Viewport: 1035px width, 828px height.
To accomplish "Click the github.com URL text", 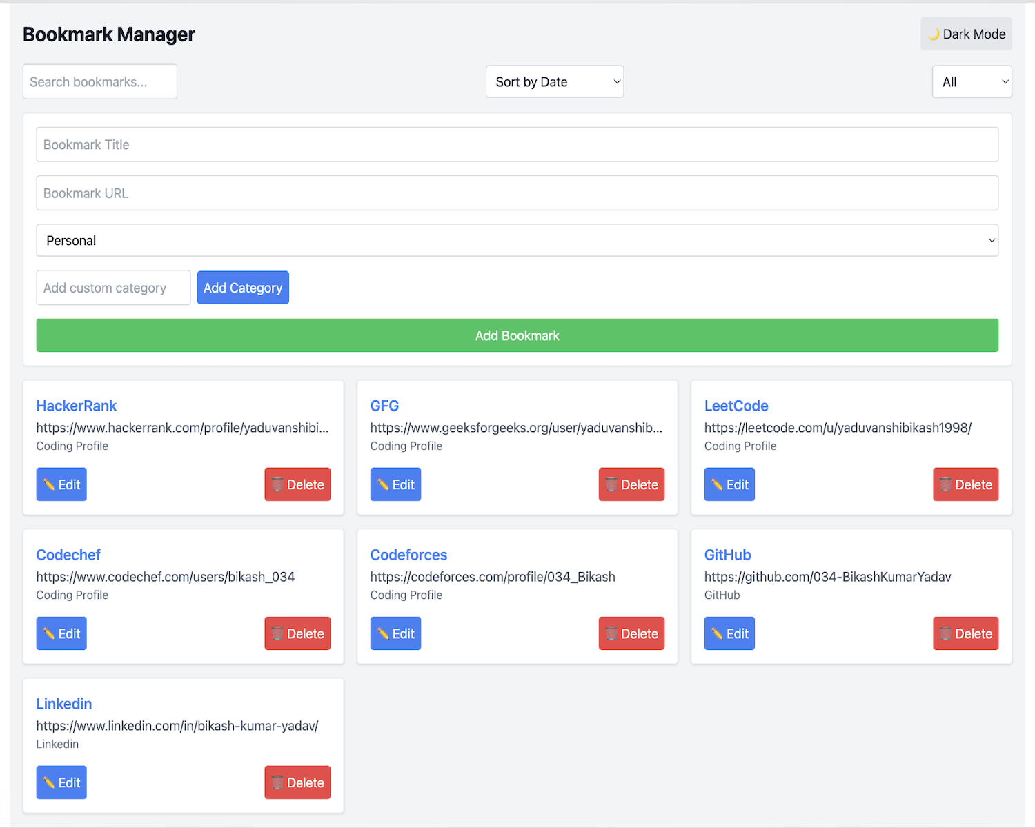I will 827,577.
